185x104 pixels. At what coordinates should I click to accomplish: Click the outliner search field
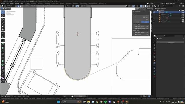tap(168, 6)
